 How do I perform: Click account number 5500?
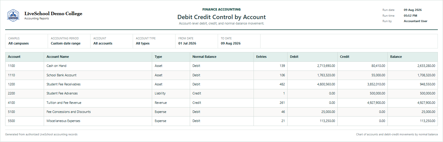[12, 121]
